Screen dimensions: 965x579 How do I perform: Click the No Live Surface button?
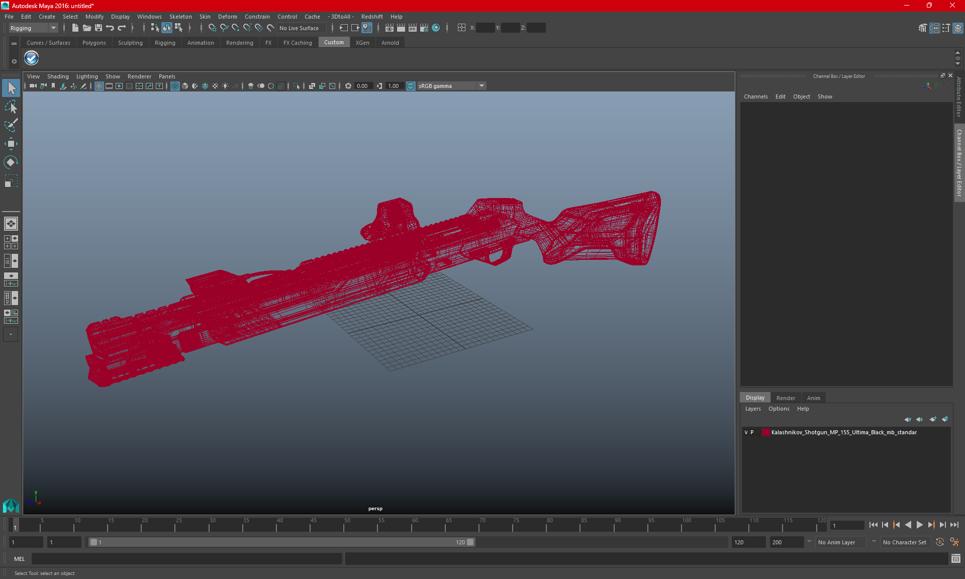pos(299,28)
